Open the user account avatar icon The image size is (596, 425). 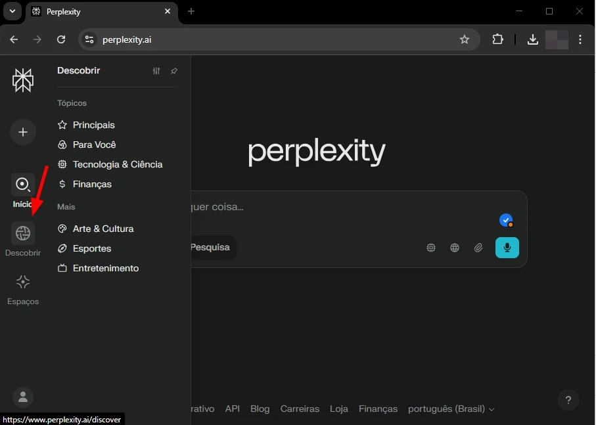(x=23, y=397)
